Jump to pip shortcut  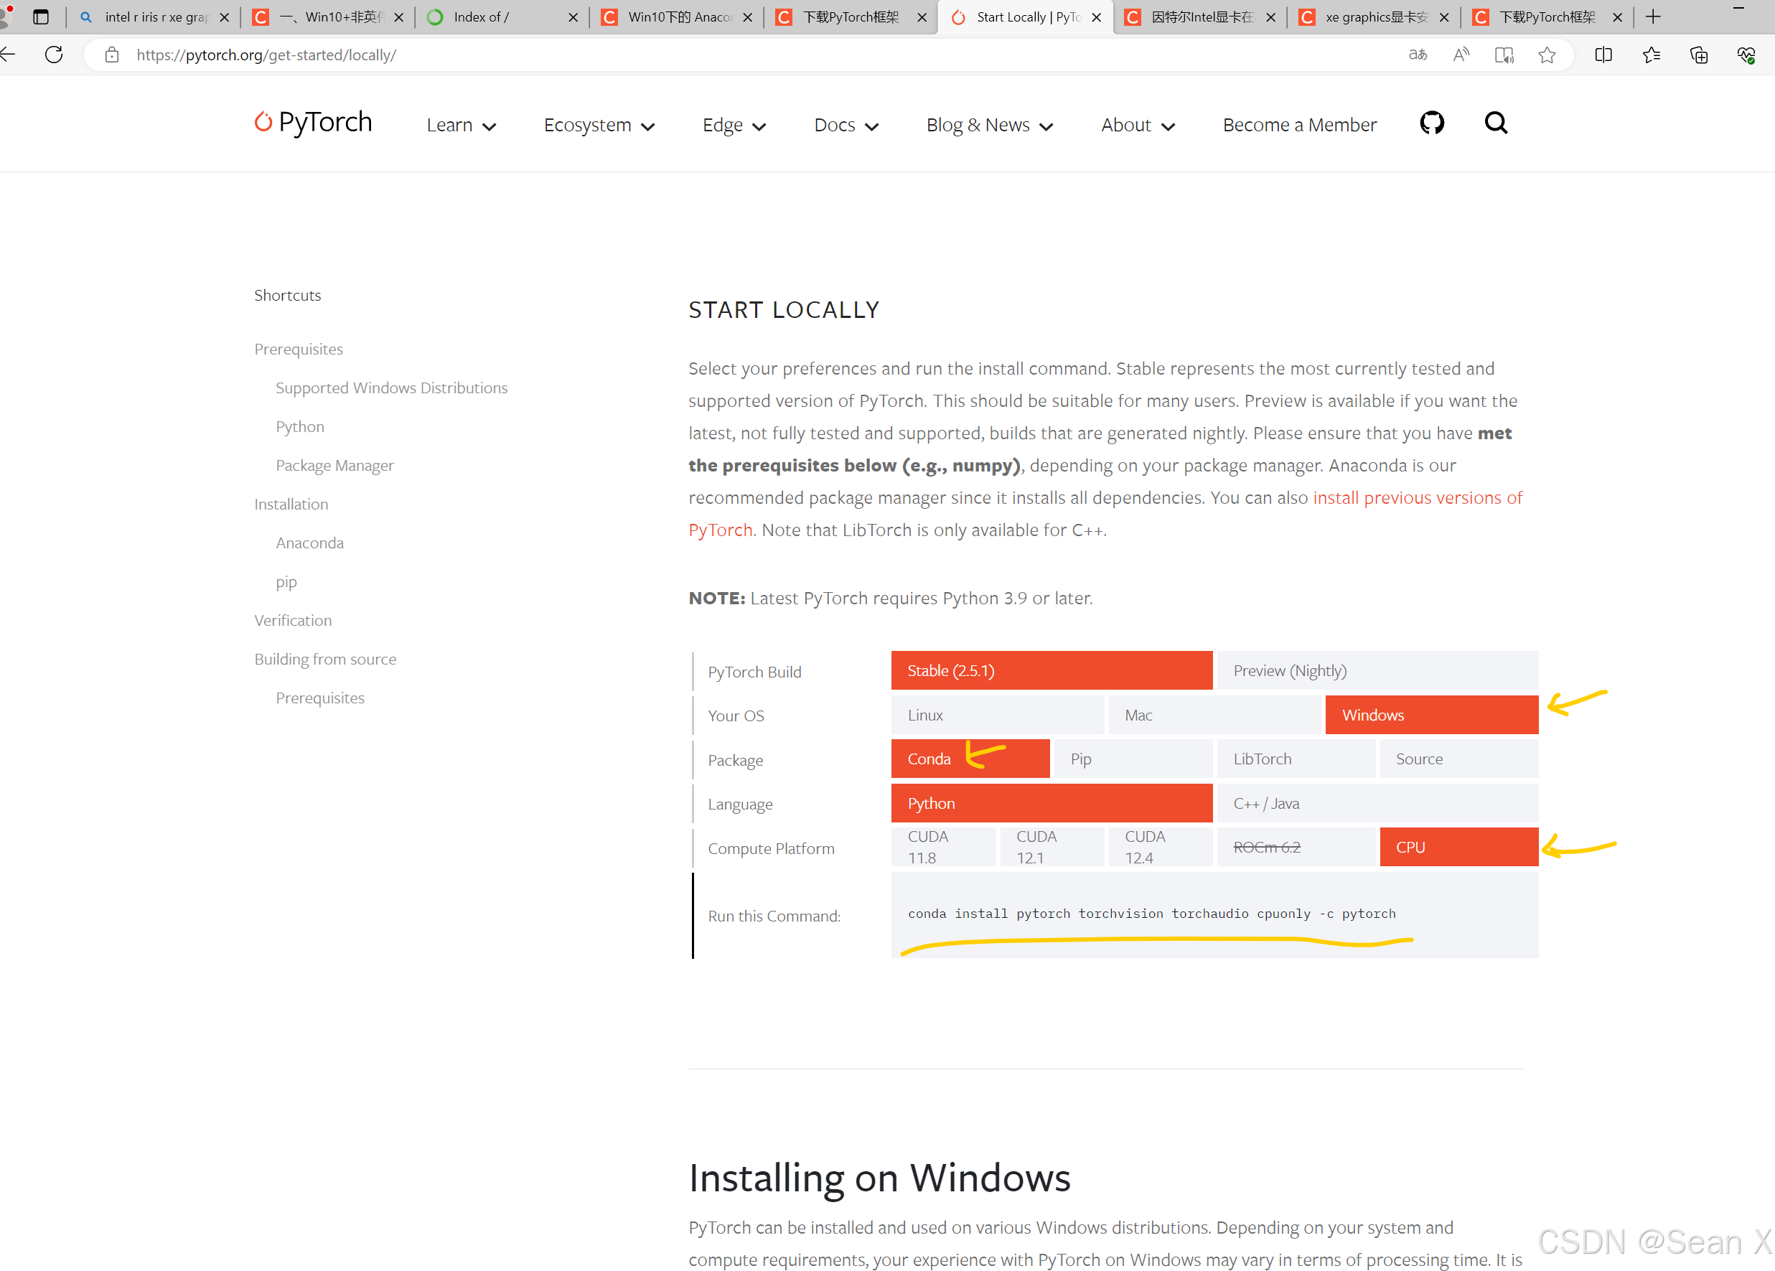[286, 581]
